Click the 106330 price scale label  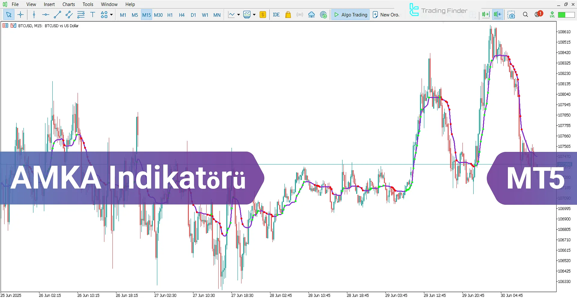point(564,282)
